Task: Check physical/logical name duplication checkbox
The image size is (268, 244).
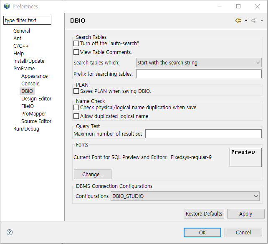Action: coord(76,108)
